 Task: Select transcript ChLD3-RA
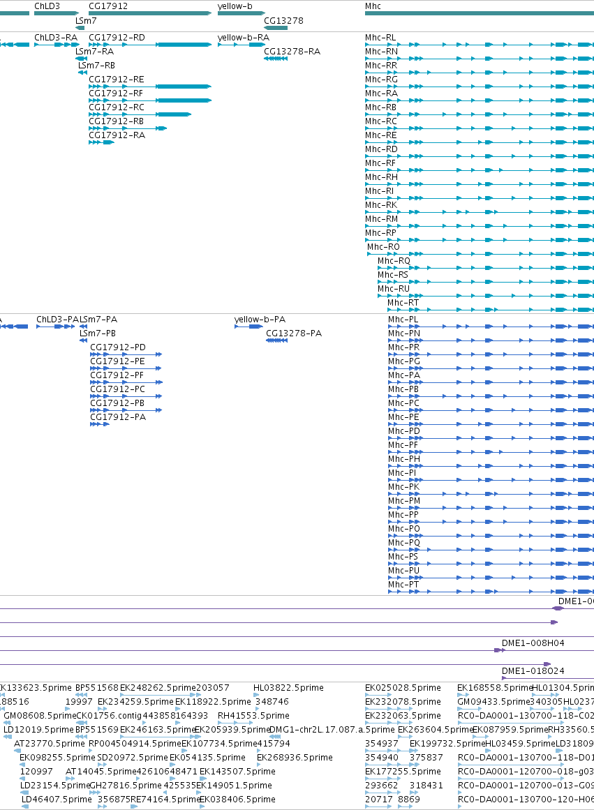pos(56,38)
